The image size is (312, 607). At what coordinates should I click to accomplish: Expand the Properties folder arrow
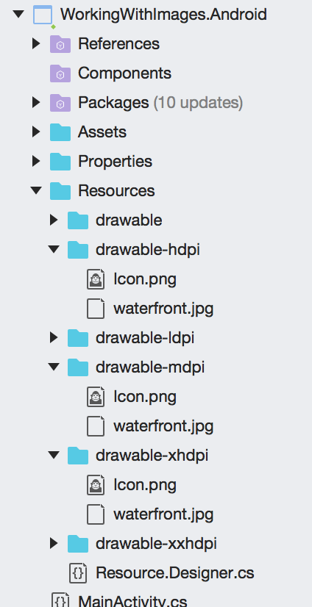[36, 161]
